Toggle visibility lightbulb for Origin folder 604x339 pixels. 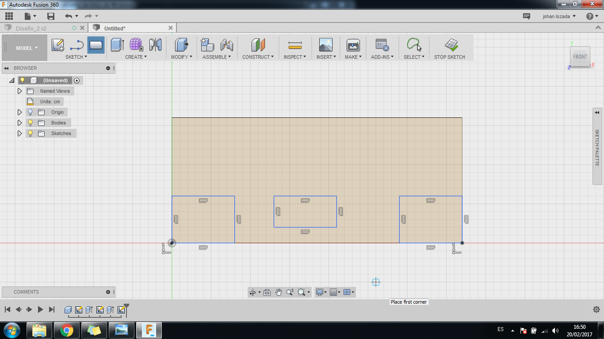[x=31, y=112]
